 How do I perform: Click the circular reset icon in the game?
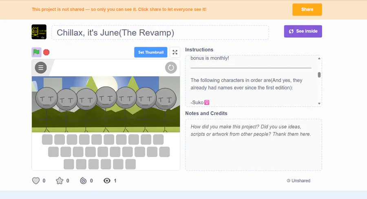[171, 68]
